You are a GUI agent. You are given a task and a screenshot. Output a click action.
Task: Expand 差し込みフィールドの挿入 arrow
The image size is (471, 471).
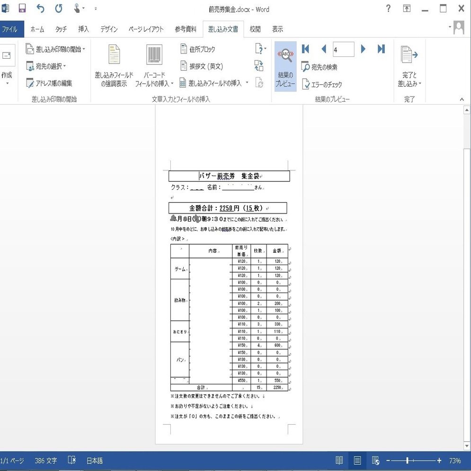coord(247,83)
